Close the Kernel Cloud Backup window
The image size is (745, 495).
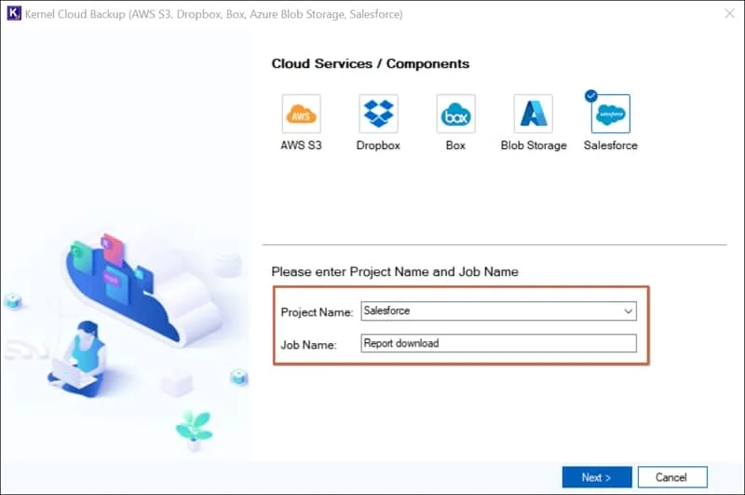pos(727,14)
